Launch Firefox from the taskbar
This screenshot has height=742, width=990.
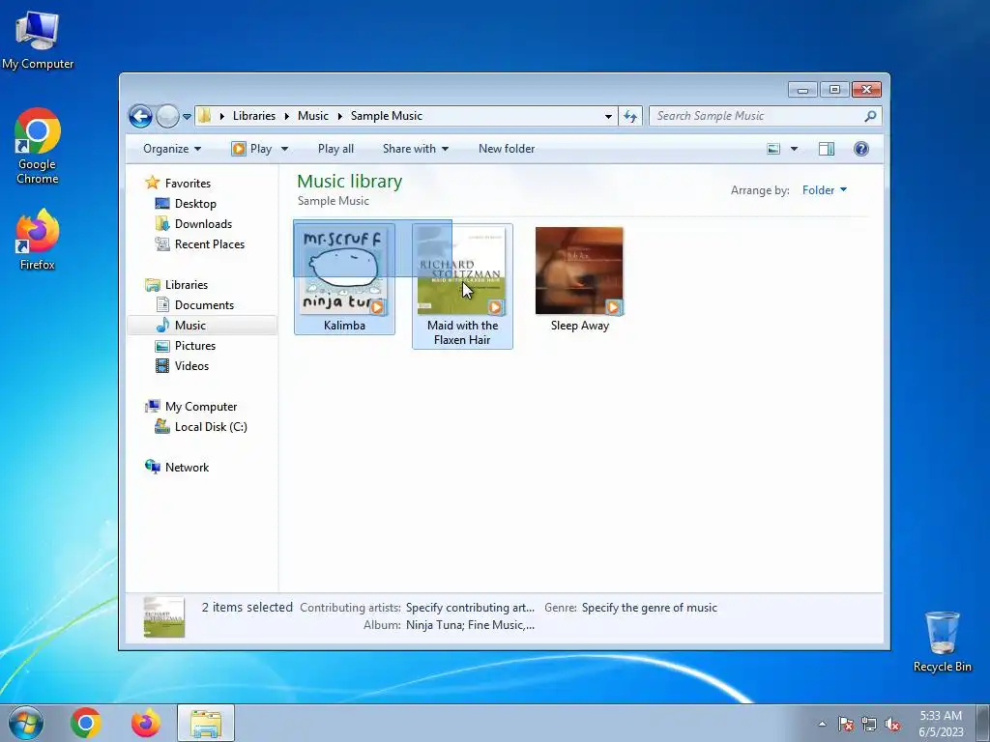click(x=146, y=723)
